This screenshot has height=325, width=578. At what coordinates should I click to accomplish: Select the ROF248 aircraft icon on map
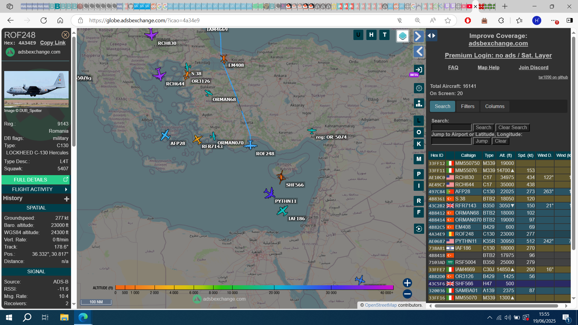point(250,145)
